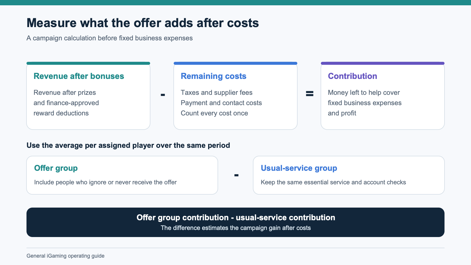Viewport: 471px width, 265px height.
Task: Select 'The difference estimates the campaign gain' text
Action: pyautogui.click(x=236, y=228)
